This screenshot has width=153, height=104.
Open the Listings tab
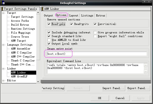click(87, 16)
